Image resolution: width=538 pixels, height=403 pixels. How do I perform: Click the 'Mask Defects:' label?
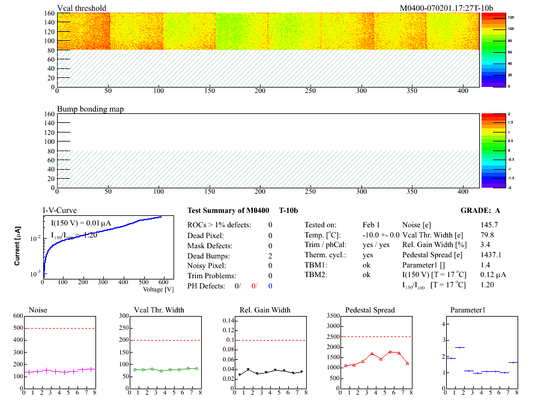210,246
